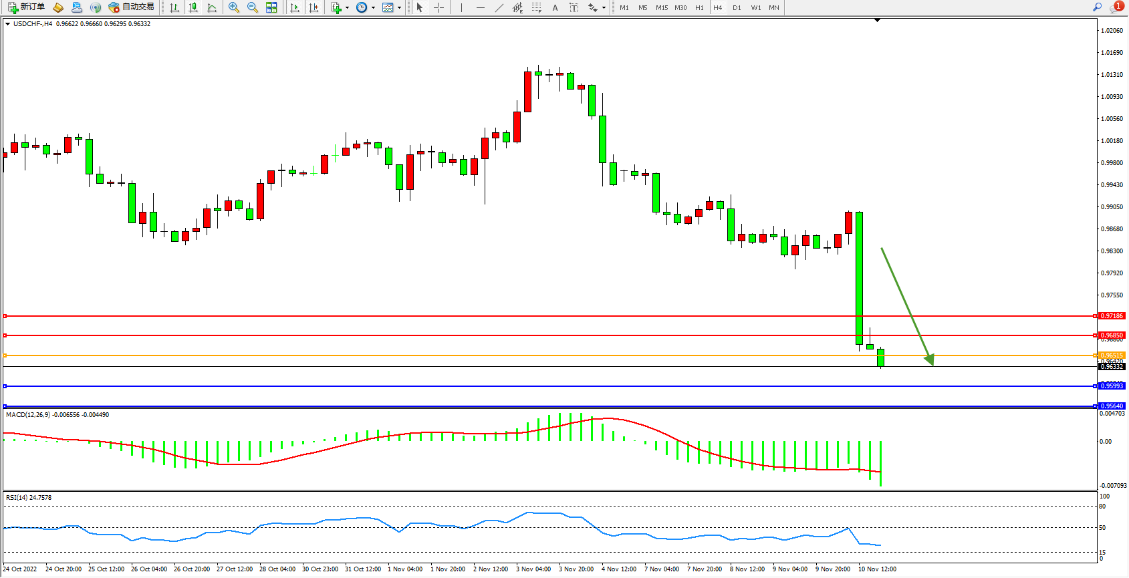This screenshot has height=578, width=1129.
Task: Switch to the M15 timeframe
Action: click(x=662, y=7)
